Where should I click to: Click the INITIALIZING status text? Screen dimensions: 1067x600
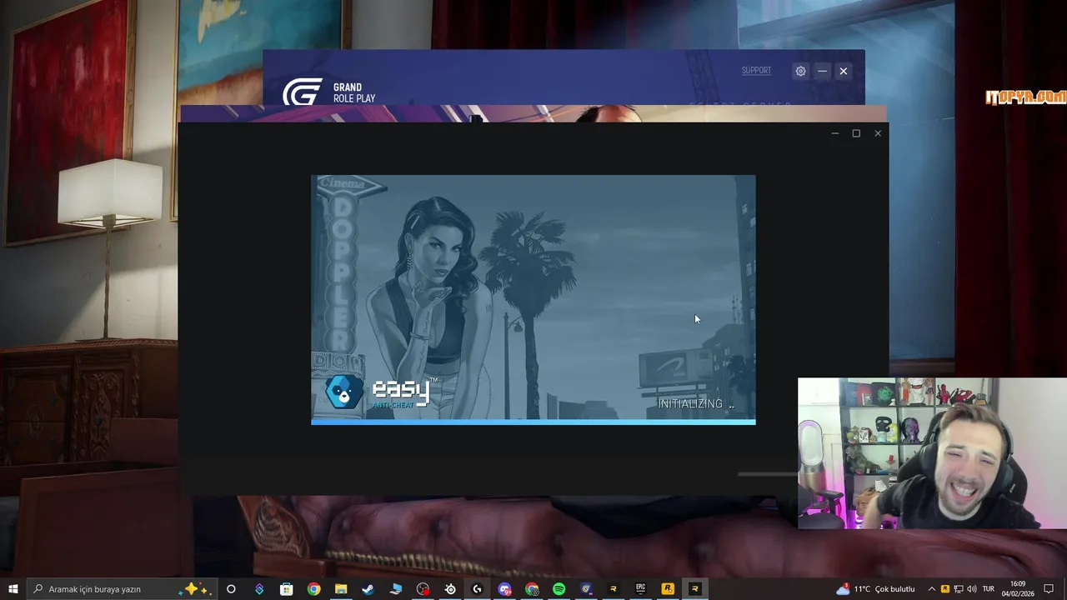[x=696, y=404]
